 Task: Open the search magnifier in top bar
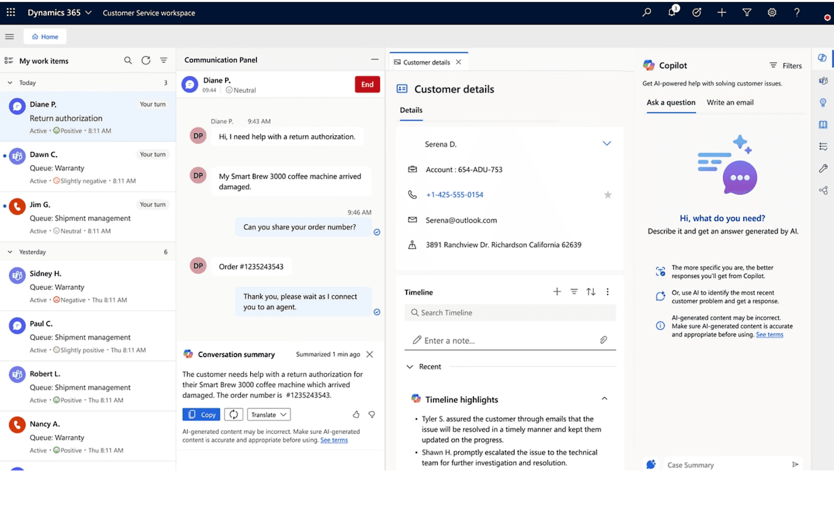647,12
